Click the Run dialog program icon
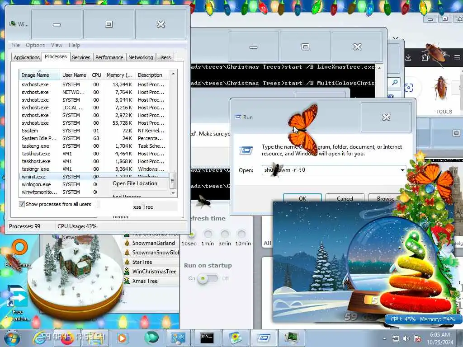Viewport: 463px width, 347px height. pyautogui.click(x=246, y=150)
